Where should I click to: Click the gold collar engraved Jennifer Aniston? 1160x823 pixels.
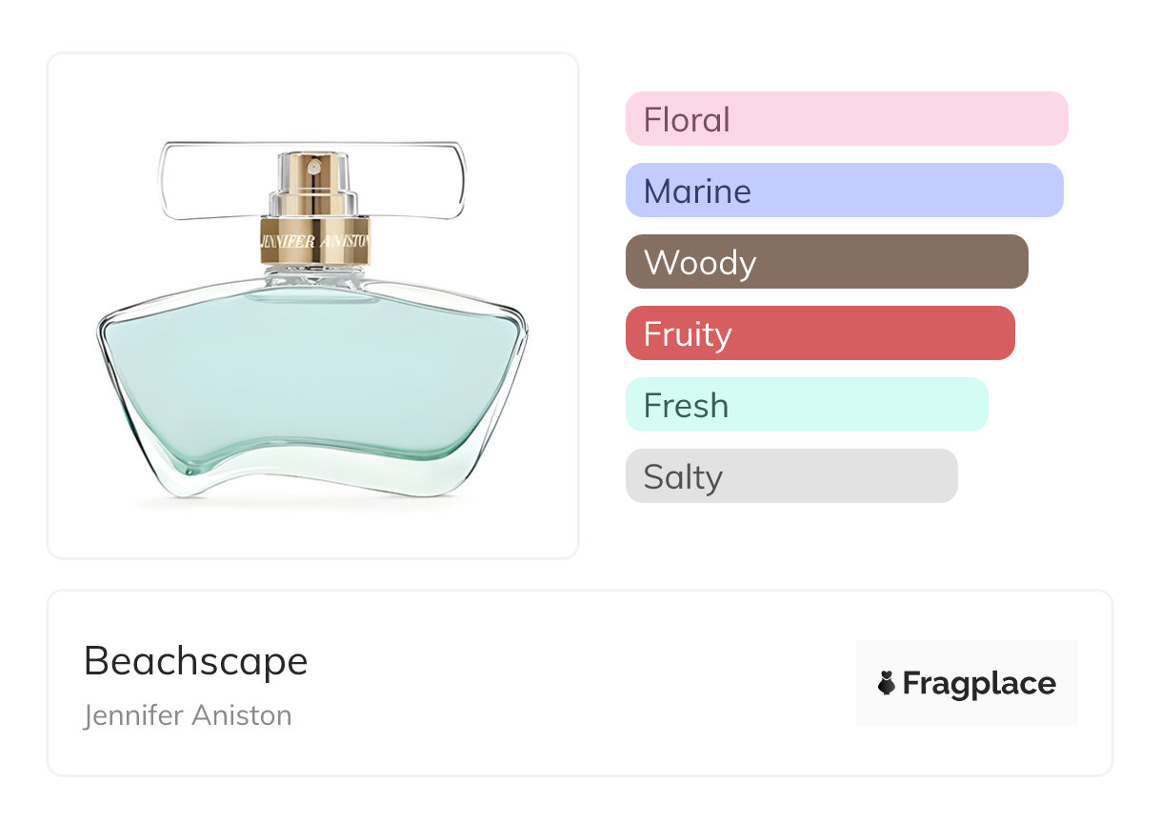pyautogui.click(x=314, y=242)
